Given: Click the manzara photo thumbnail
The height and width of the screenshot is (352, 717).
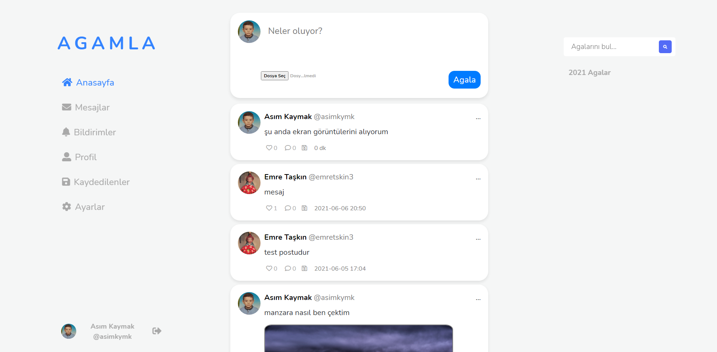Looking at the screenshot, I should point(358,338).
